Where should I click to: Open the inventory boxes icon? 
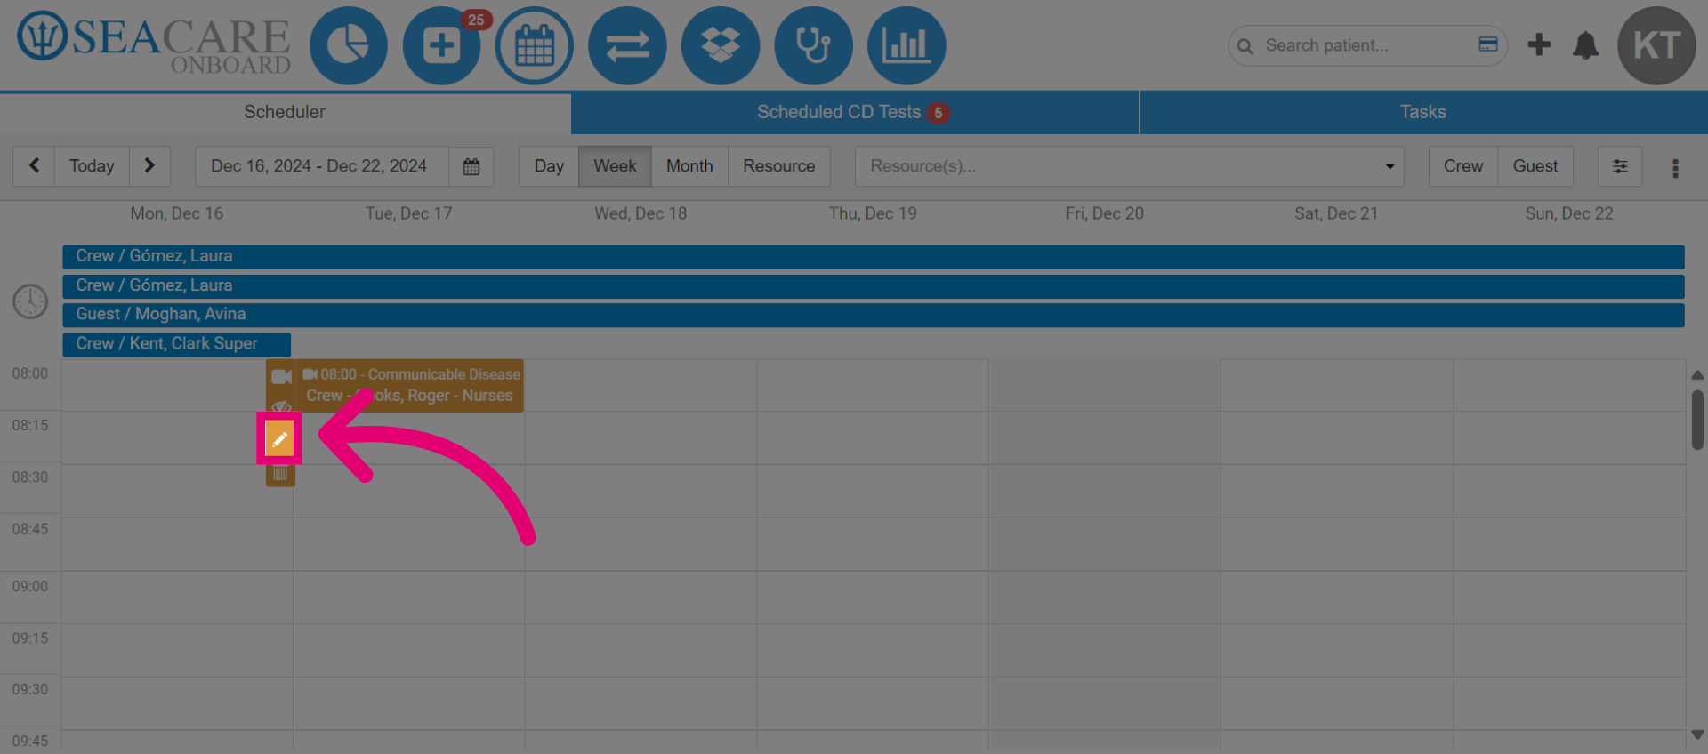coord(721,45)
